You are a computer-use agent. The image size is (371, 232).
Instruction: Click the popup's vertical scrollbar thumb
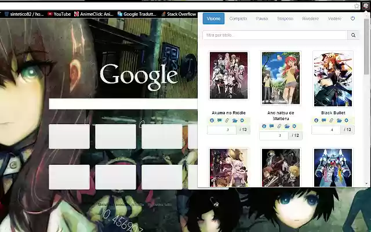pyautogui.click(x=366, y=46)
